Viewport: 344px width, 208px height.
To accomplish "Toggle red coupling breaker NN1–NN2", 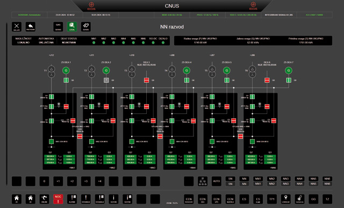I will 80,137.
